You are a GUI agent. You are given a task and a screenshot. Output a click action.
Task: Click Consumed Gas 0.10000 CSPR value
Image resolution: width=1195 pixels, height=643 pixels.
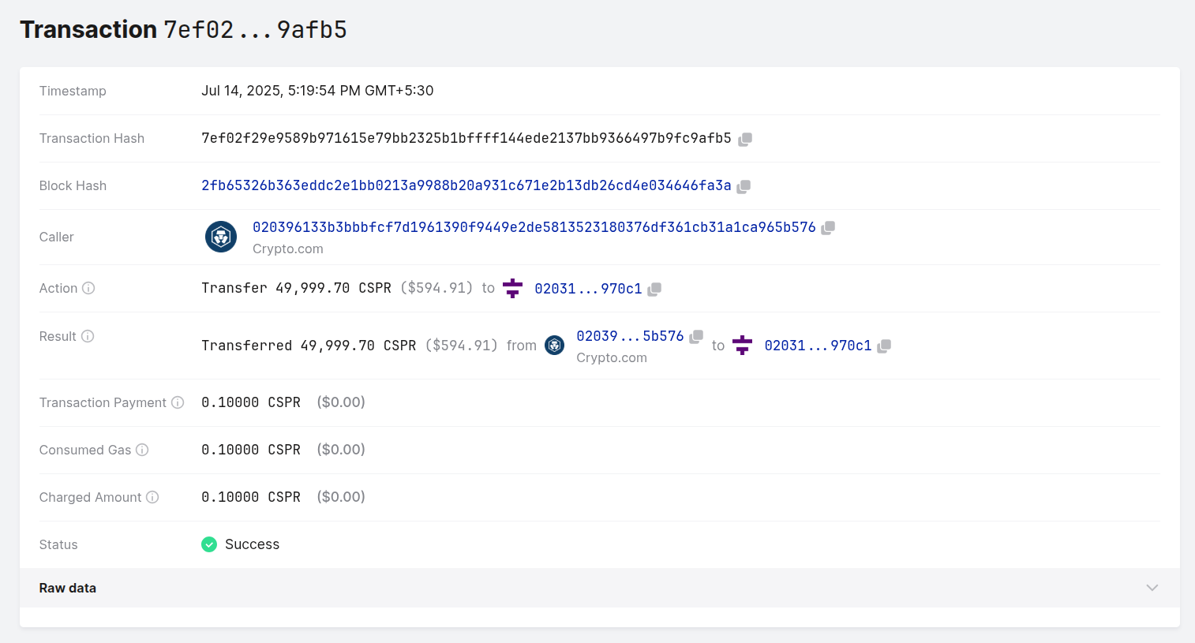point(251,450)
